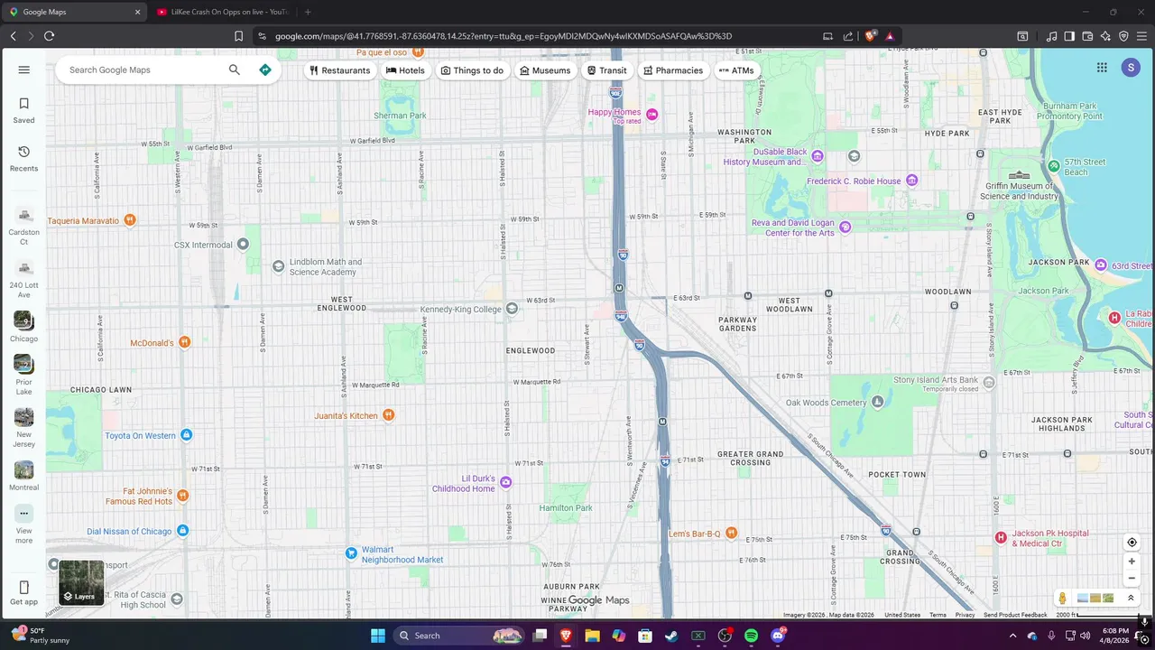Screen dimensions: 1155x650
Task: Click the Brave Shields lion icon
Action: pos(870,36)
